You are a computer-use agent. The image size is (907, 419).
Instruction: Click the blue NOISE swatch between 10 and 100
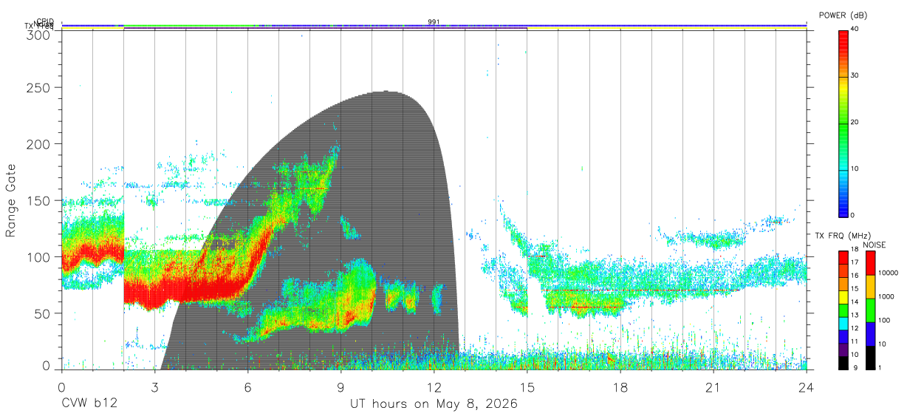(871, 334)
